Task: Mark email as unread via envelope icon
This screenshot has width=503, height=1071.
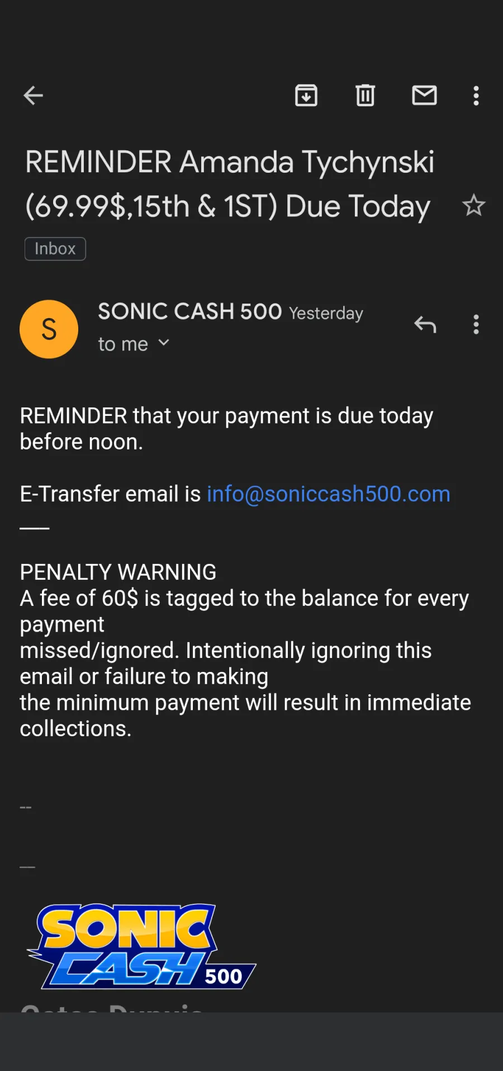Action: point(424,96)
